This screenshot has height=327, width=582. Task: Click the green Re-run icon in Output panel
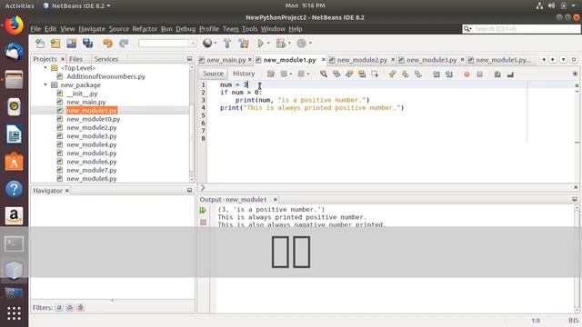point(203,210)
